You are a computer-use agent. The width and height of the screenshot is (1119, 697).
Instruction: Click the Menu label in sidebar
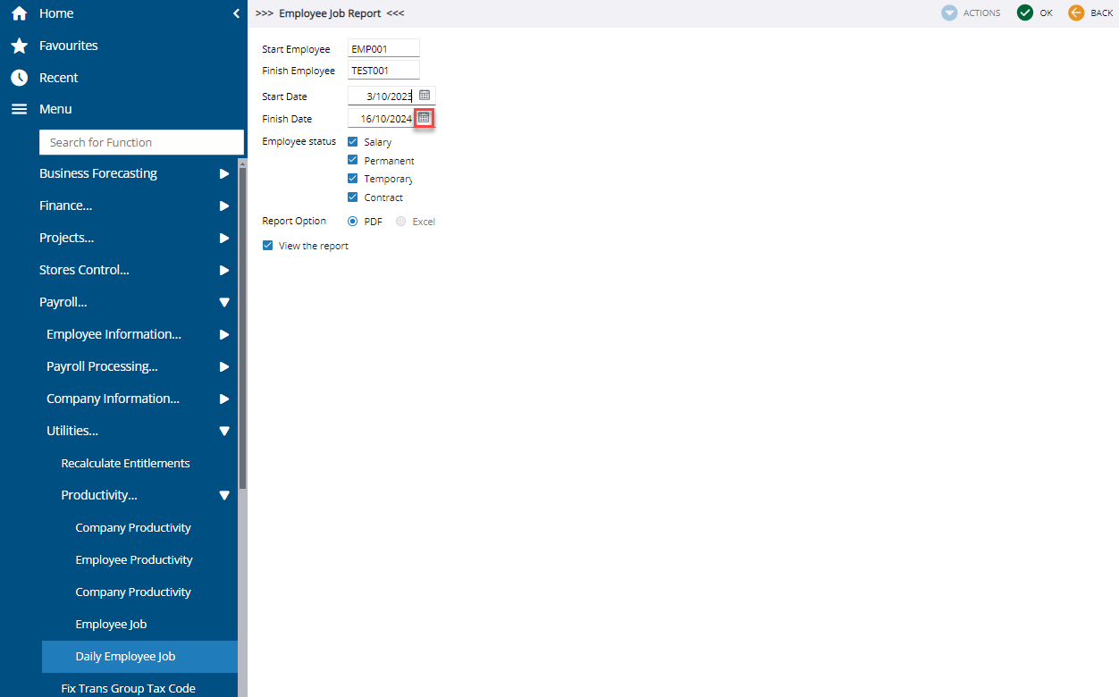tap(55, 109)
